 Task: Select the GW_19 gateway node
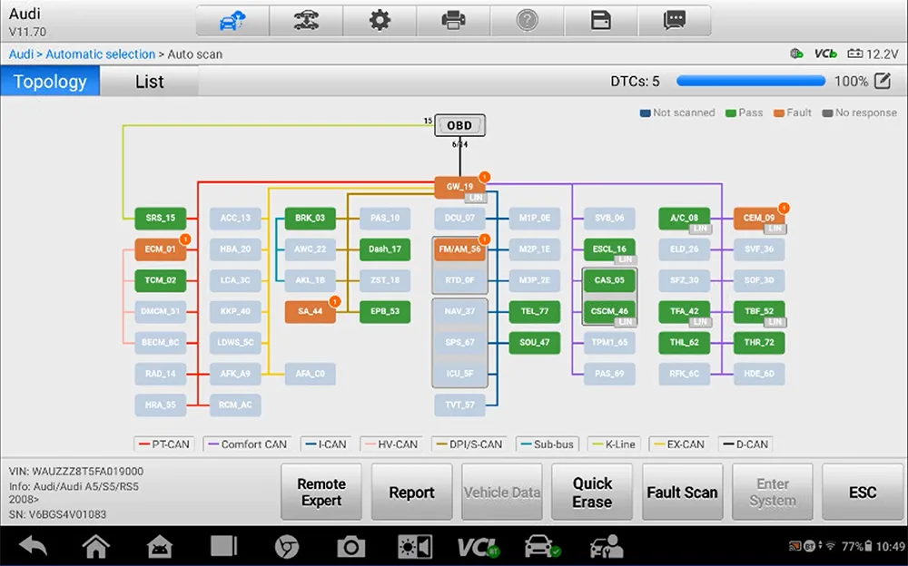coord(459,187)
